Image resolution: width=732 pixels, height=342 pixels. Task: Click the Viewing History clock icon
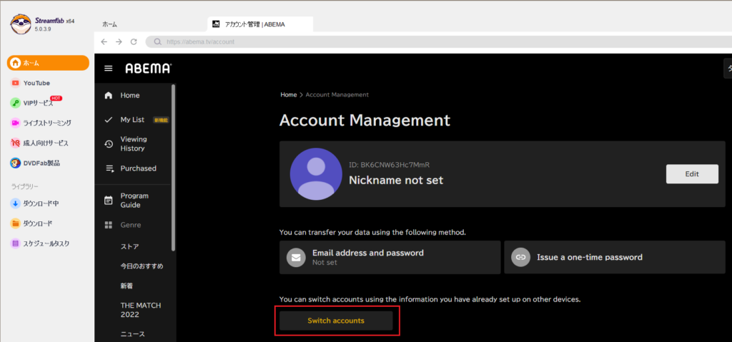109,144
